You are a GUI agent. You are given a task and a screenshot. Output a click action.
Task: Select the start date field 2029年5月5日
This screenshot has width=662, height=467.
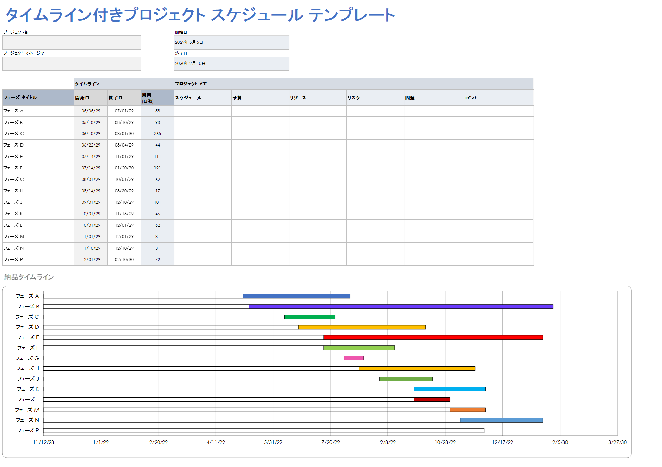(x=231, y=42)
